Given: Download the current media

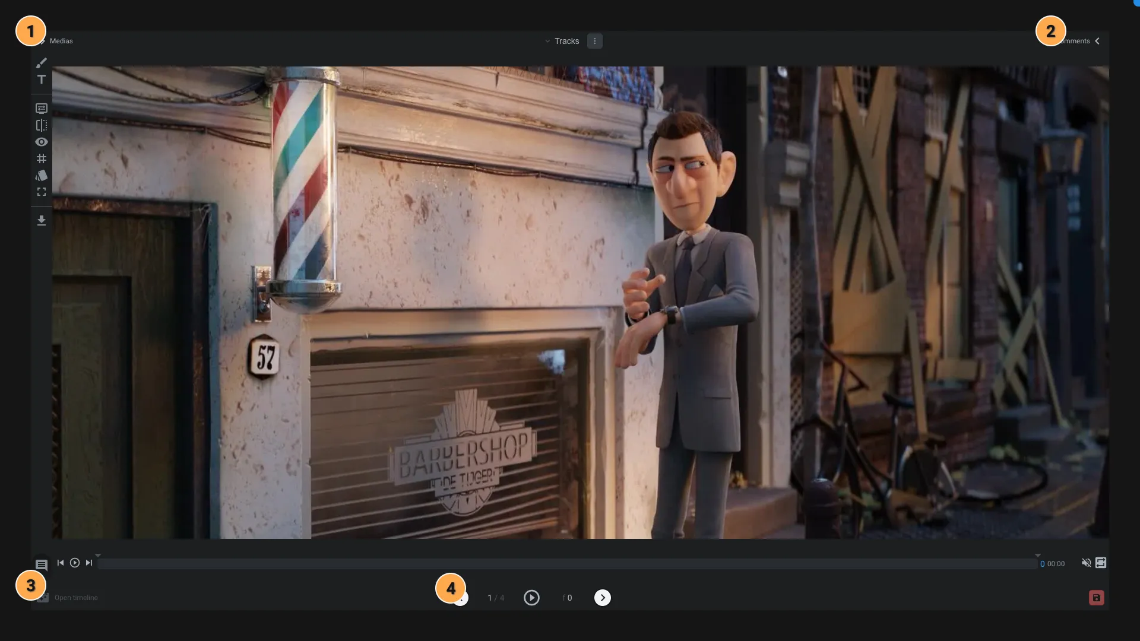Looking at the screenshot, I should click(42, 221).
